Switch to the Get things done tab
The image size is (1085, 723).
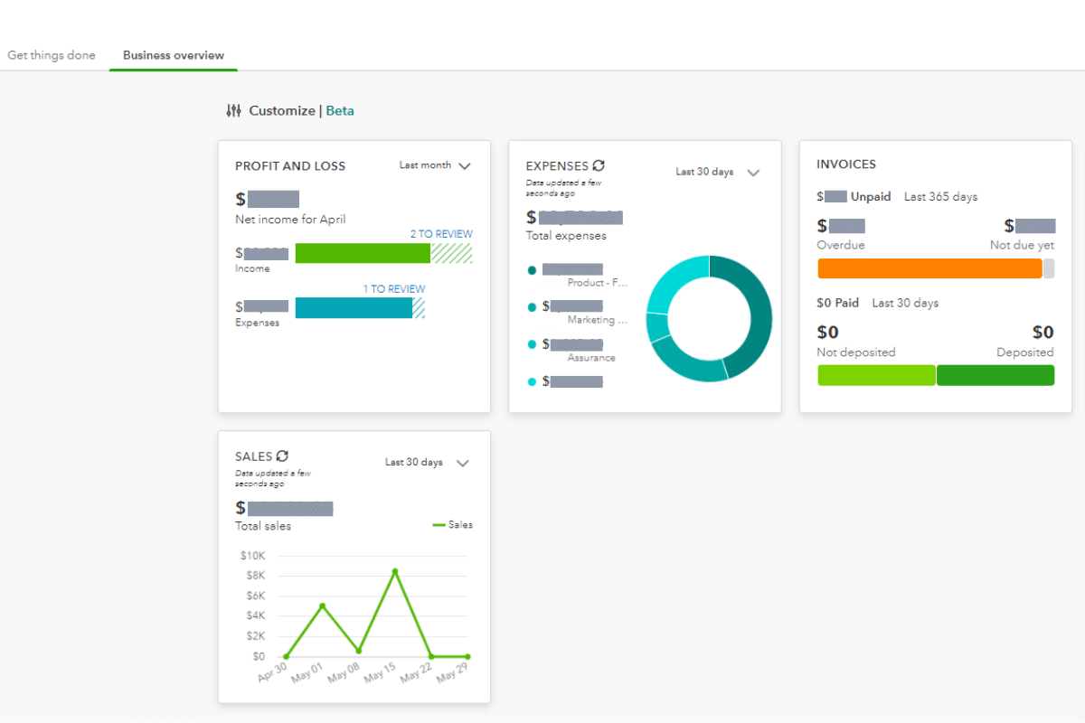coord(51,55)
